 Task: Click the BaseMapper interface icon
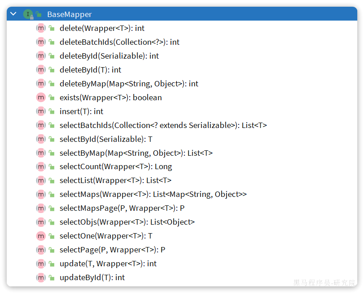point(28,14)
